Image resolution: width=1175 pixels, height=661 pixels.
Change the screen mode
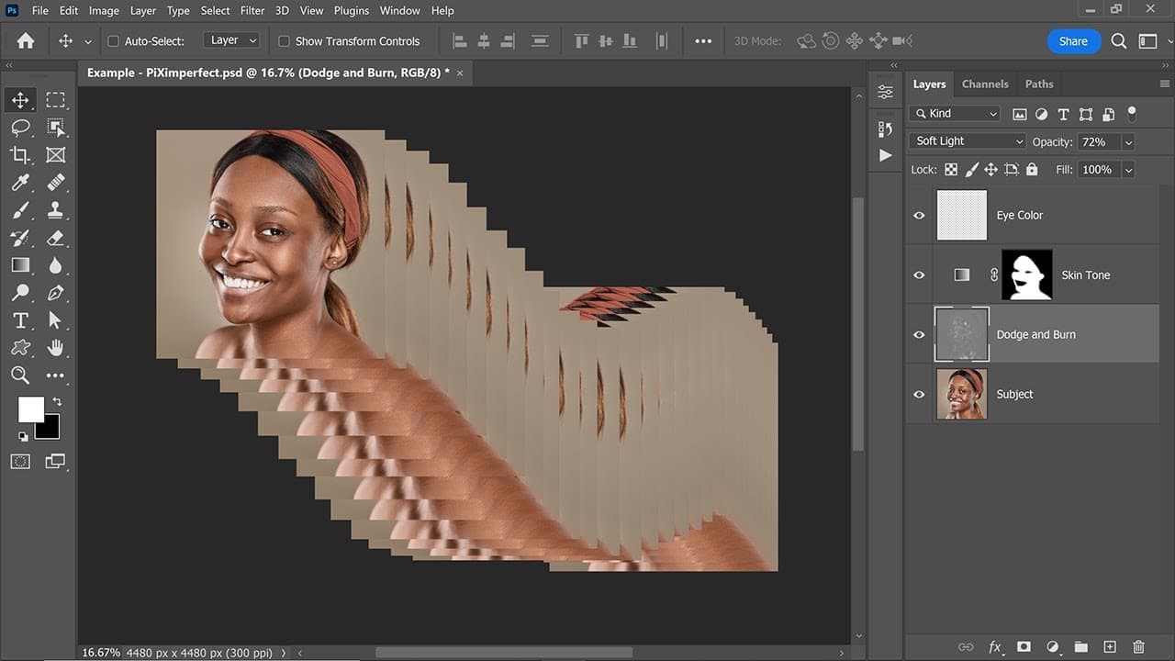click(x=55, y=461)
